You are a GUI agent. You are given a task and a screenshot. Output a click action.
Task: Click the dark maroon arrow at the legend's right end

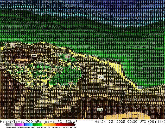[x=75, y=125]
